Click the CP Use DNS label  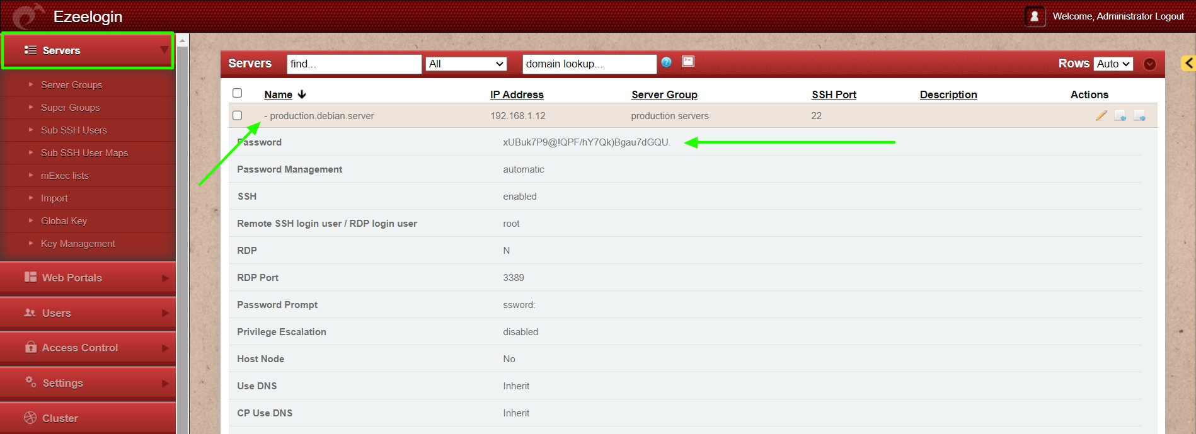pos(265,413)
